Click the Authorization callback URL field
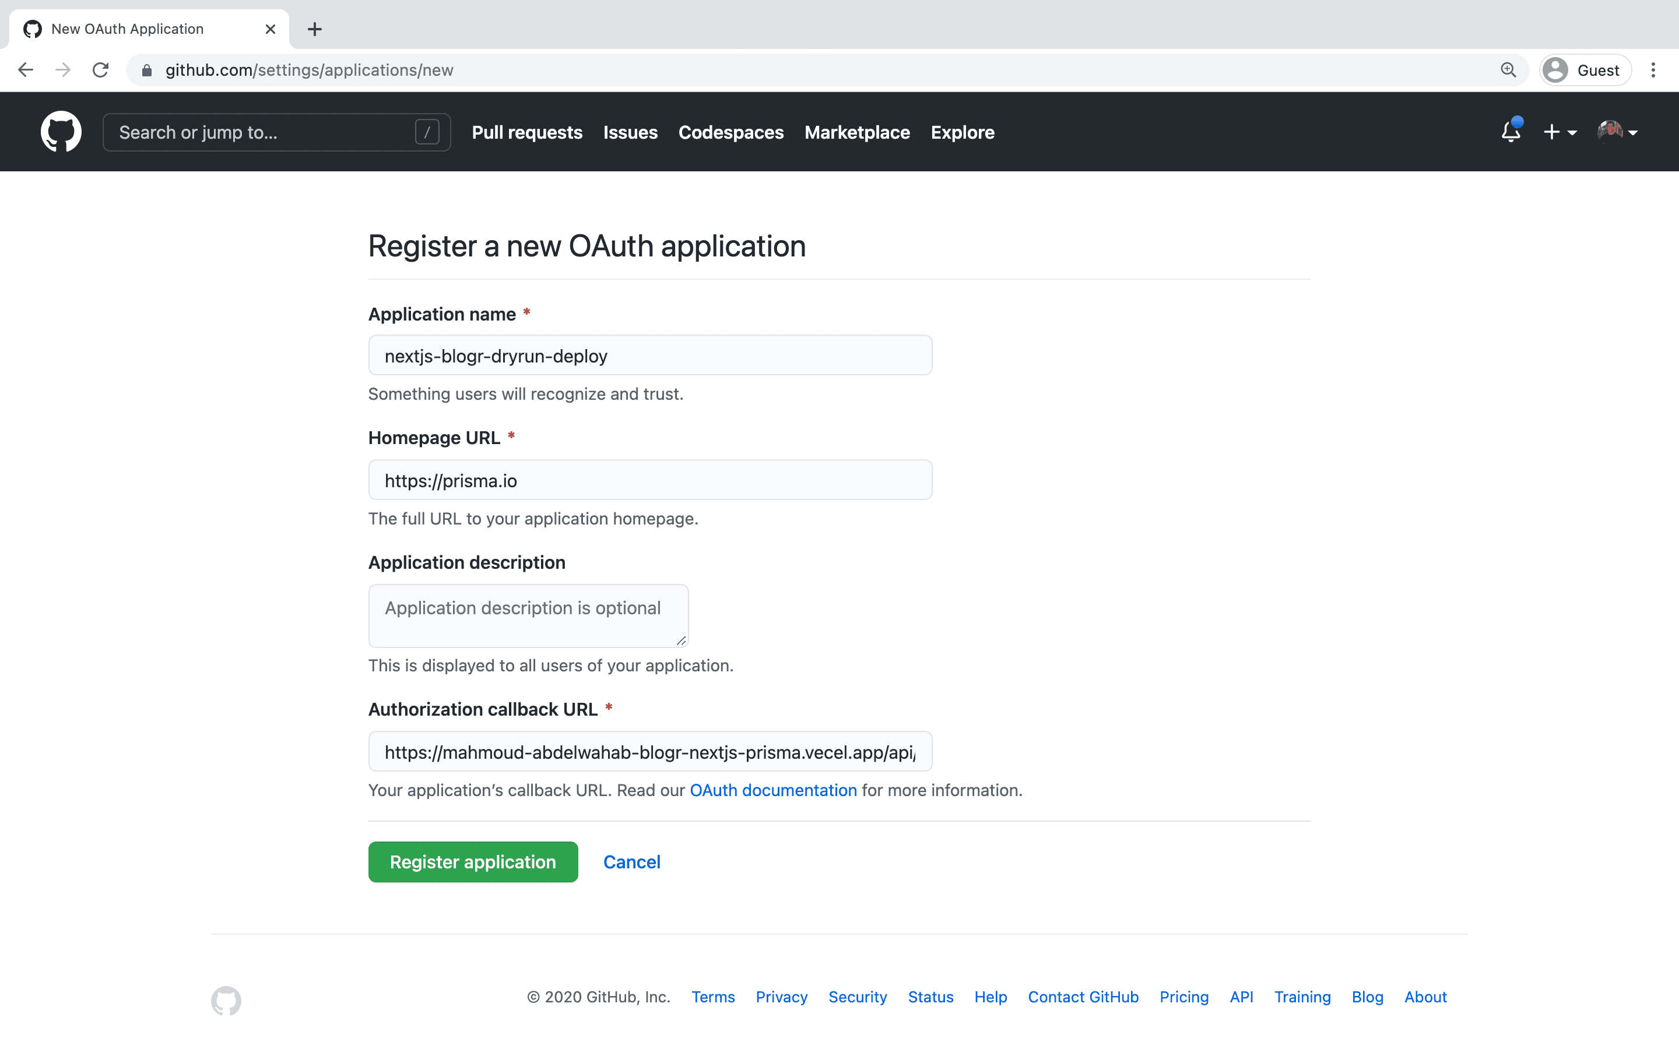 coord(651,752)
